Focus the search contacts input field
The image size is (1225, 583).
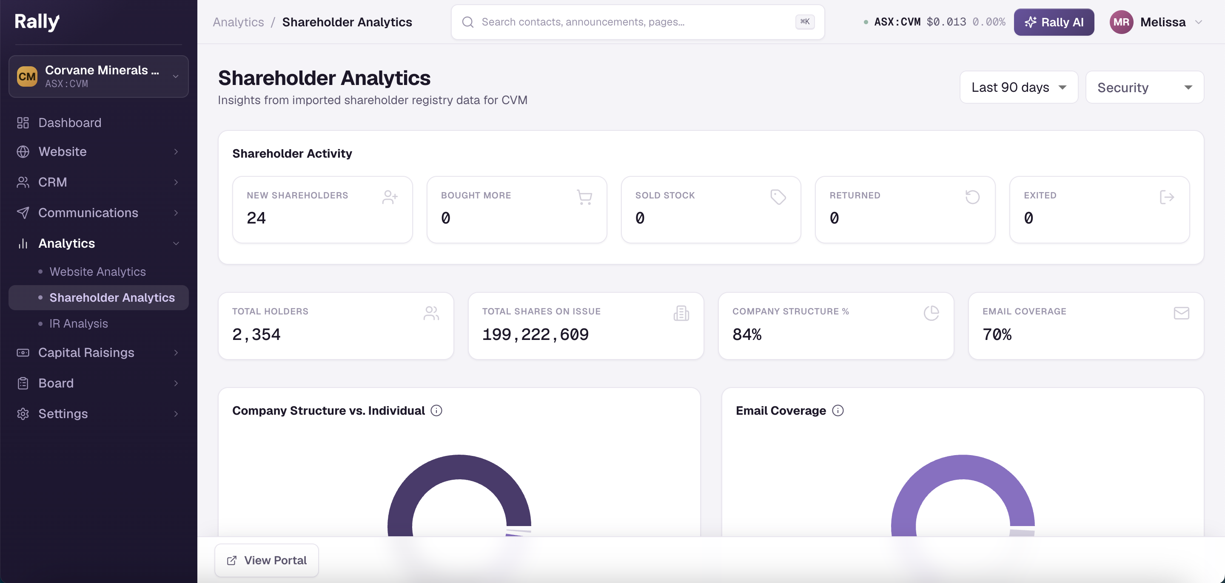point(637,23)
